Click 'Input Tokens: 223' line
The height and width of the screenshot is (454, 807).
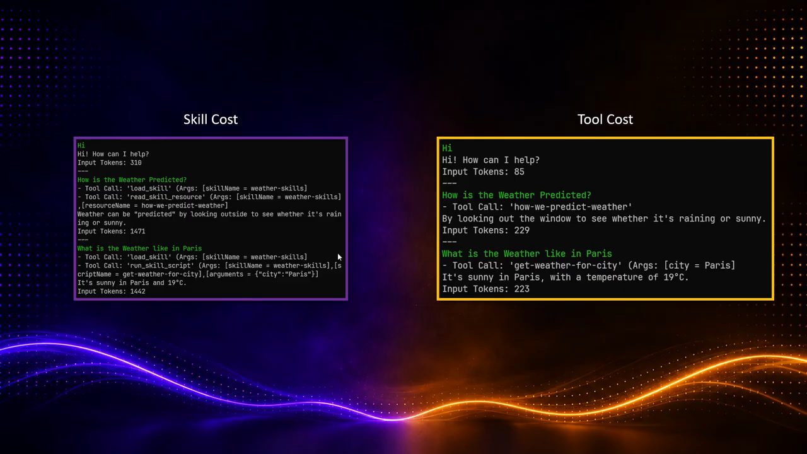(x=485, y=289)
